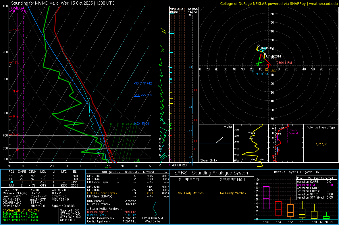
Task: Click the 'SHIP = 0.0' value
Action: click(67, 220)
